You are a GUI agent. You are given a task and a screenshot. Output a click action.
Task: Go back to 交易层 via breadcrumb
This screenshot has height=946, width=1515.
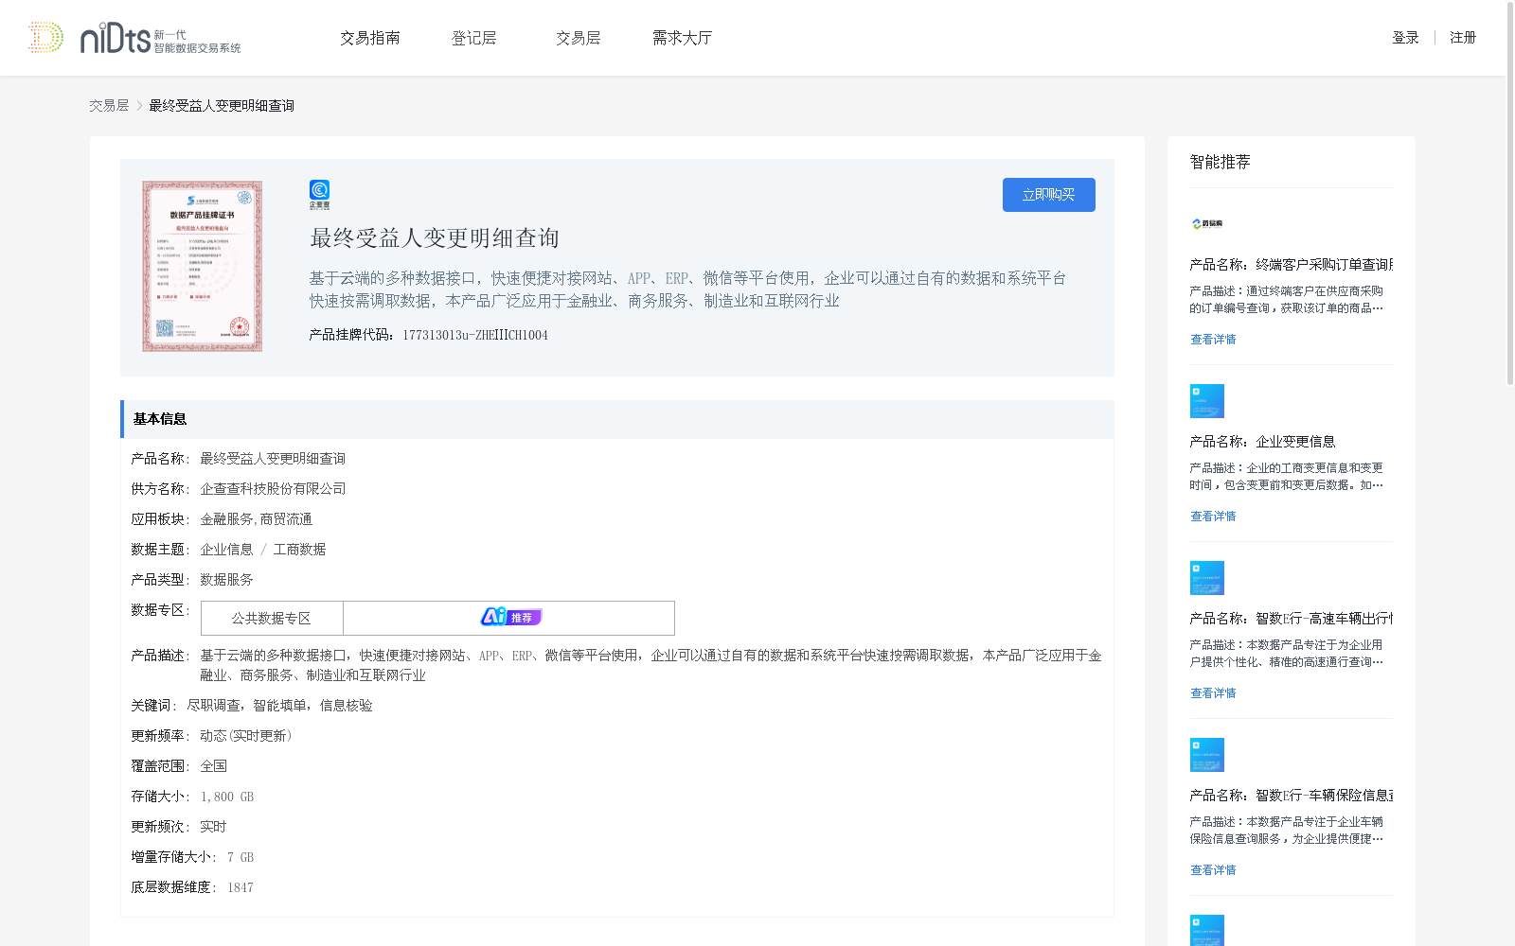(x=109, y=106)
